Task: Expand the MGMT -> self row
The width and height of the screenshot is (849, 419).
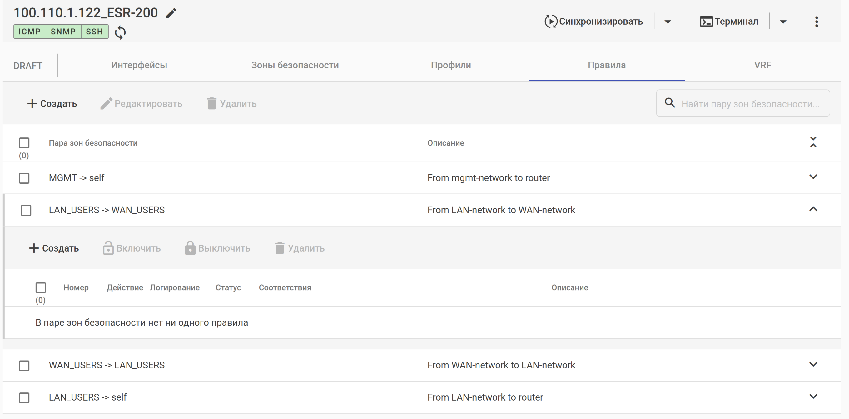Action: (813, 177)
